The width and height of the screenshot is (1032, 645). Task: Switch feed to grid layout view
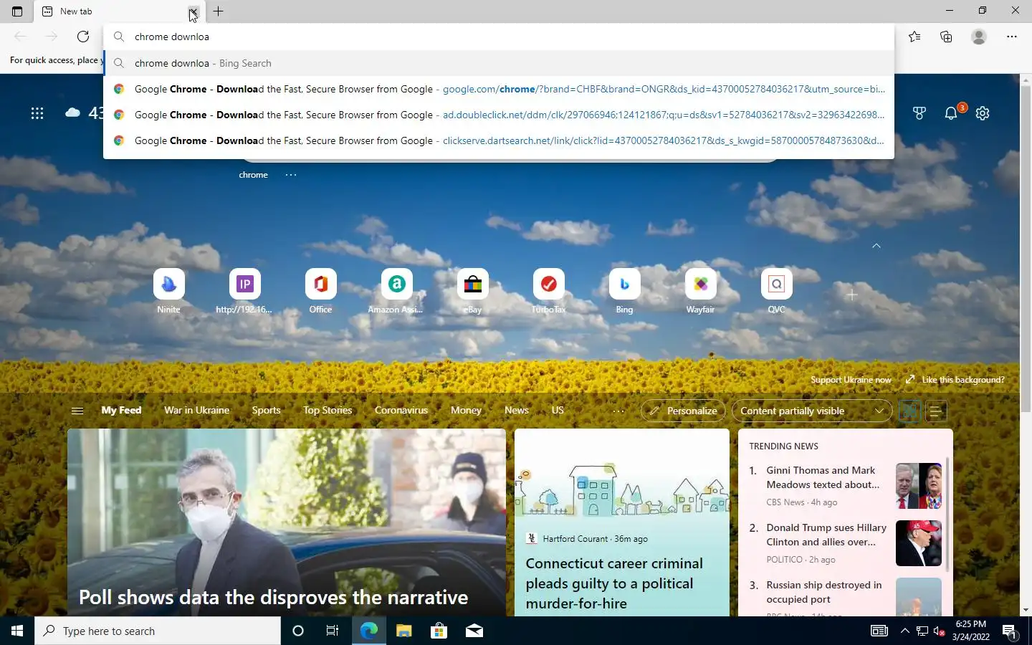909,411
